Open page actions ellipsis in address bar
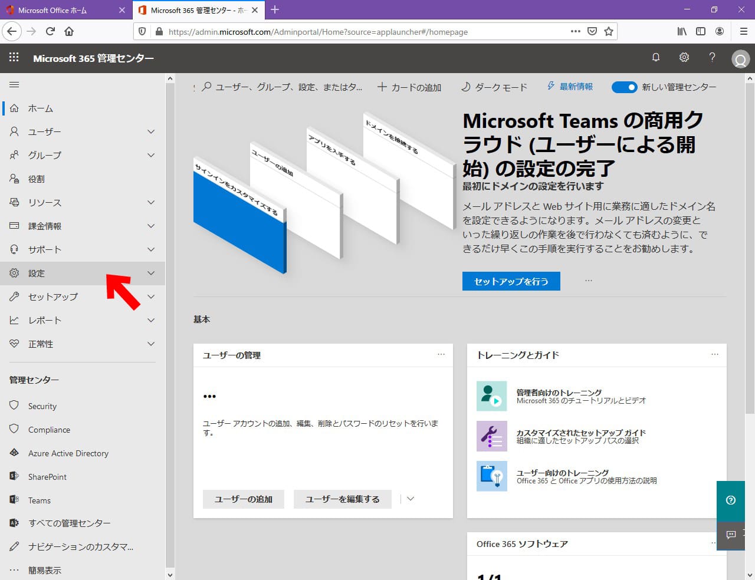Screen dimensions: 755x580 [576, 31]
